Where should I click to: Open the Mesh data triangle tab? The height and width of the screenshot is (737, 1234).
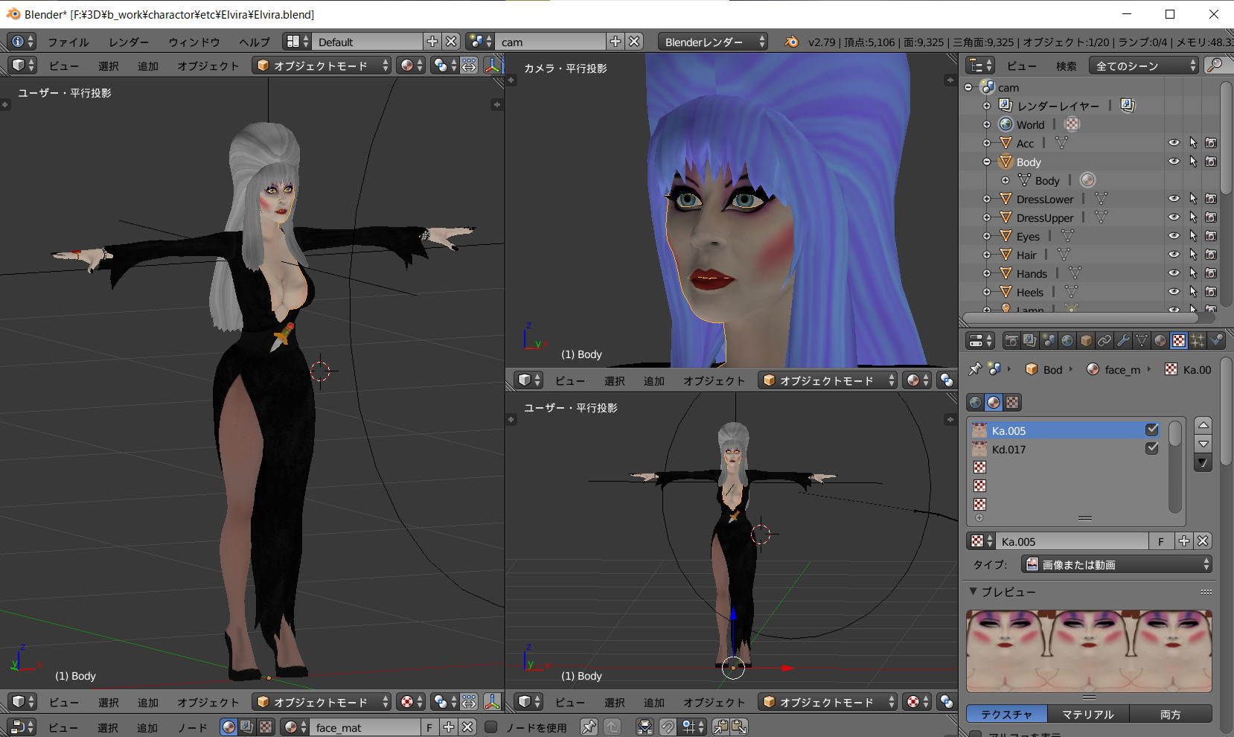coord(1142,341)
